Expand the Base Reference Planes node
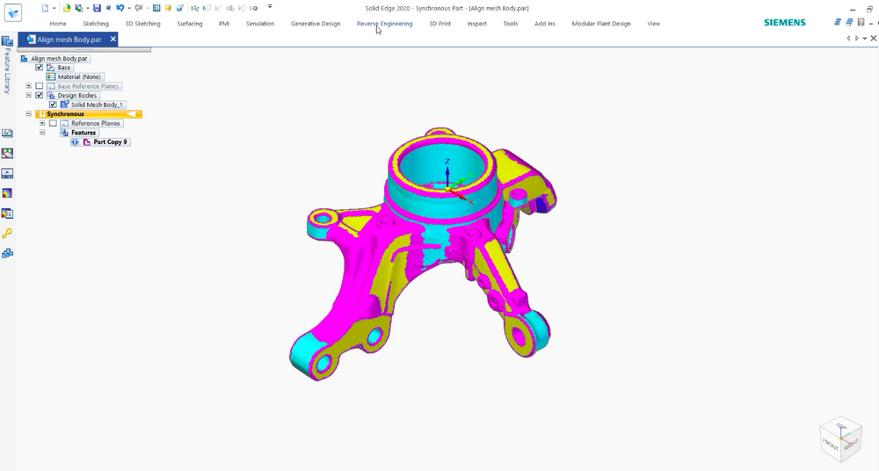Screen dimensions: 879x471 pos(29,86)
